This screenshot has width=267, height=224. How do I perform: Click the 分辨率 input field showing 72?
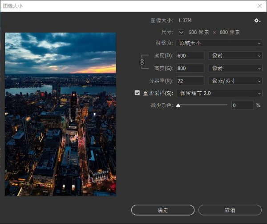[190, 81]
